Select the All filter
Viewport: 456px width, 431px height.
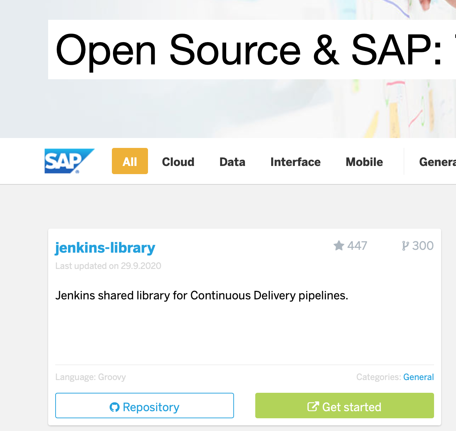coord(130,161)
